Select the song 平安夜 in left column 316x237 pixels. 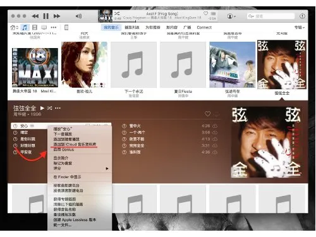(26, 152)
